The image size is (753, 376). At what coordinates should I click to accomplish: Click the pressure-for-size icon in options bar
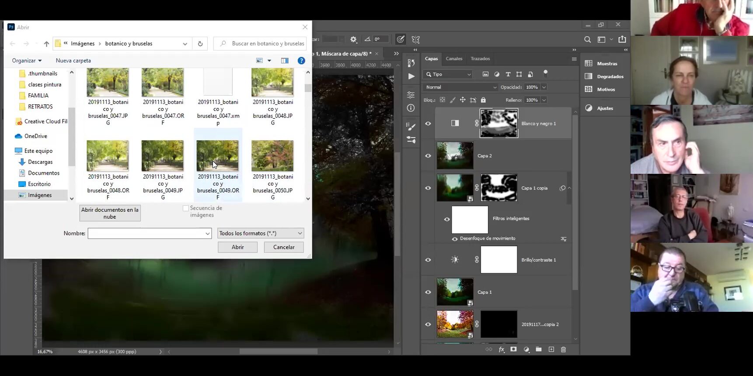(401, 39)
